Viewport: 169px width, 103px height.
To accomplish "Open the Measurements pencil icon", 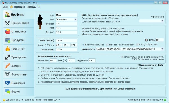I will 8,66.
